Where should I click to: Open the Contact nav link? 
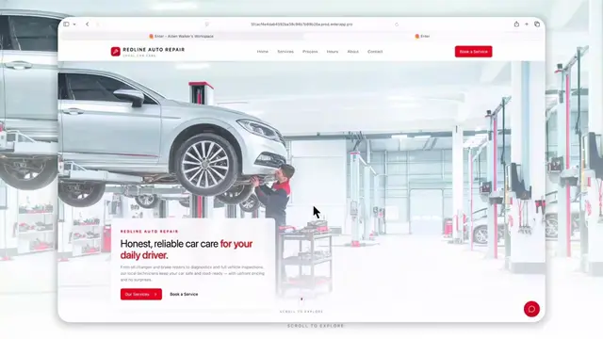click(375, 52)
